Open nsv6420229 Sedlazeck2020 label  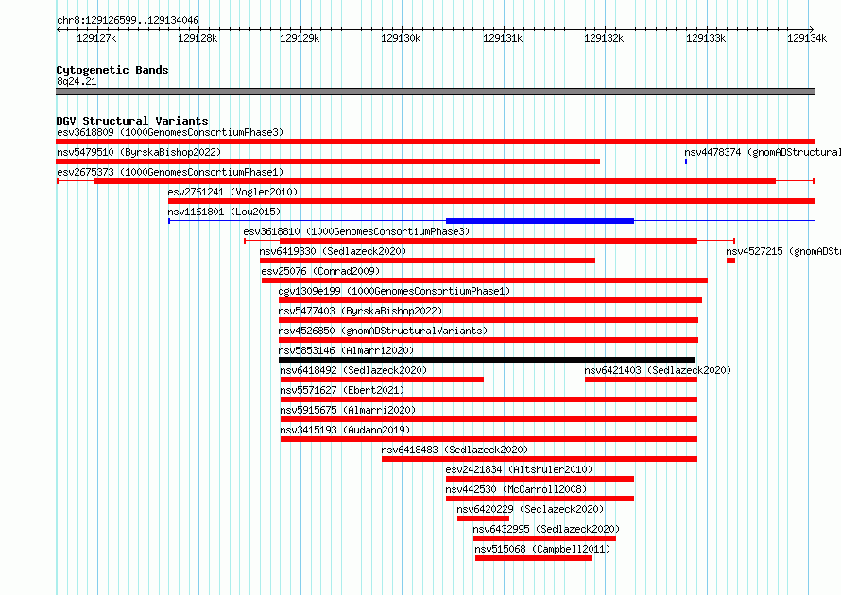(530, 509)
